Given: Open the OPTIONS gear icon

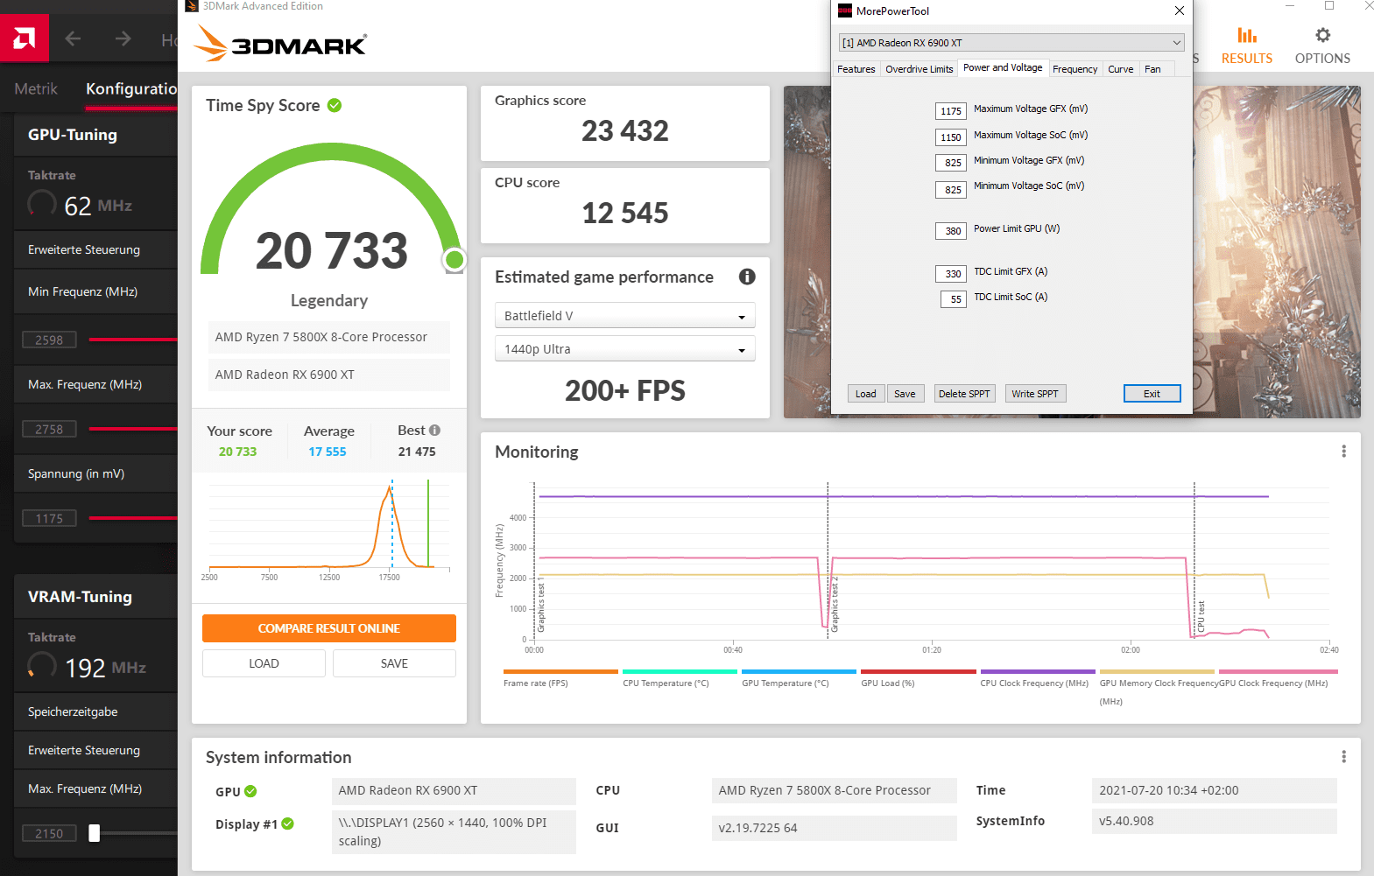Looking at the screenshot, I should [1322, 35].
